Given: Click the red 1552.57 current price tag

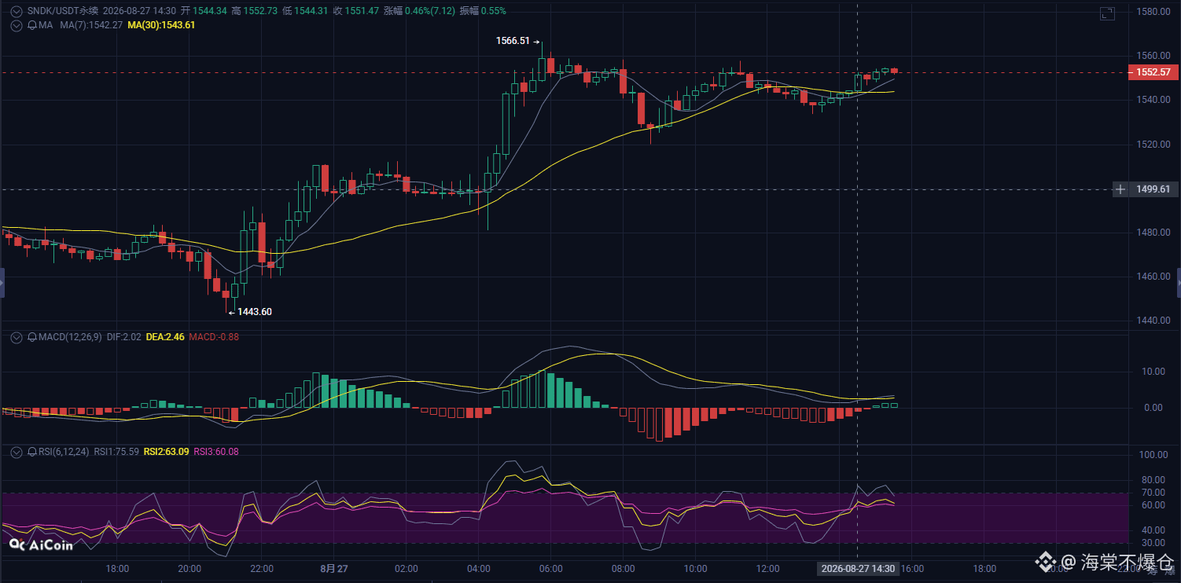Looking at the screenshot, I should pos(1153,72).
